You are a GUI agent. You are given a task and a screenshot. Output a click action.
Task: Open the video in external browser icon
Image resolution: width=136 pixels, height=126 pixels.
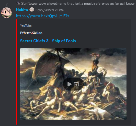click(x=76, y=84)
